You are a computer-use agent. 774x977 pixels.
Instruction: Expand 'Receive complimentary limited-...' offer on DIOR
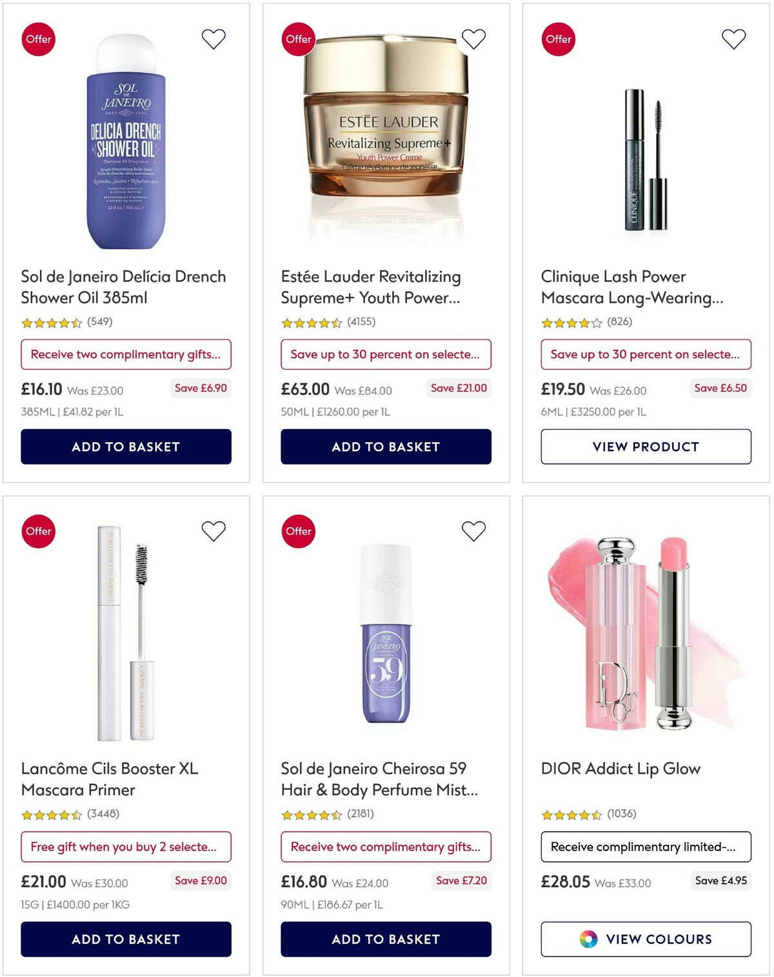tap(645, 847)
